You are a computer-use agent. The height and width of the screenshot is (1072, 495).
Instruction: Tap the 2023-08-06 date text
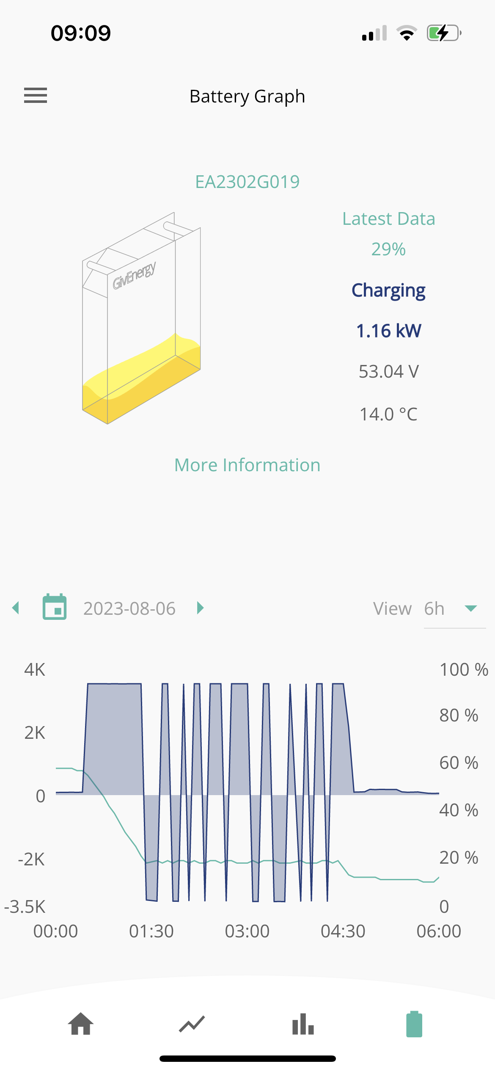click(x=129, y=608)
